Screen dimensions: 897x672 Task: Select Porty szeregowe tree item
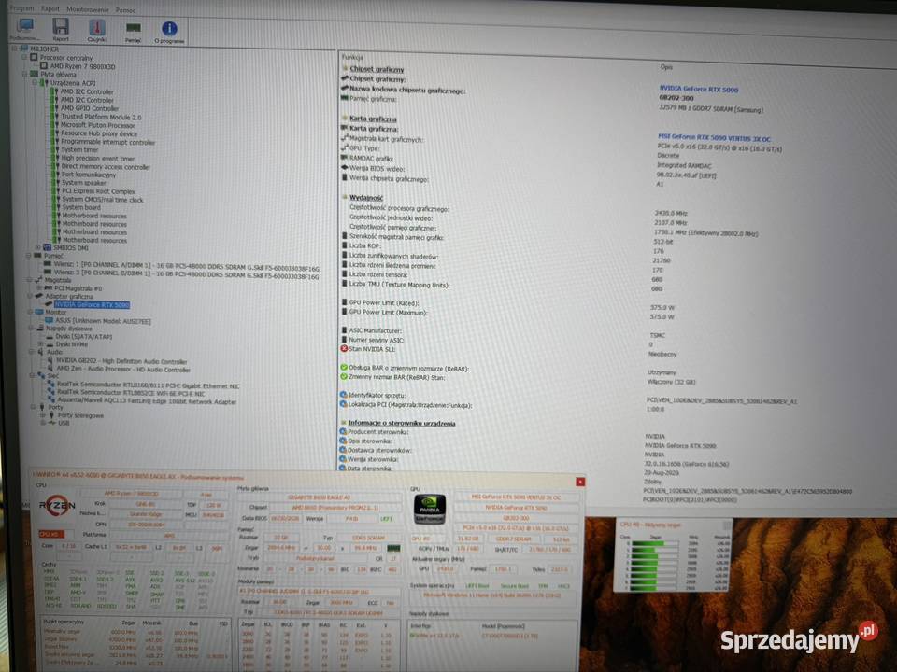(x=81, y=415)
